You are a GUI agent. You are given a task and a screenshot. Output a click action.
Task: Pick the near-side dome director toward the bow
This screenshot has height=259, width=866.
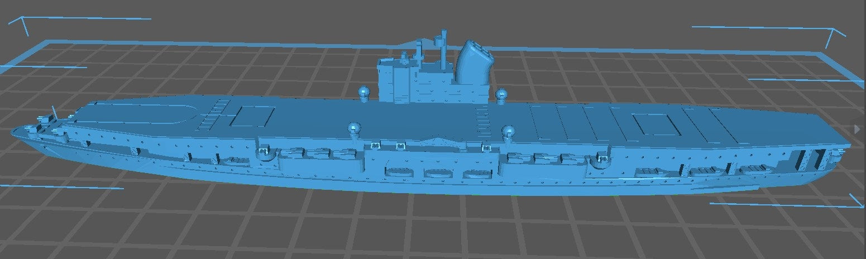coord(354,131)
